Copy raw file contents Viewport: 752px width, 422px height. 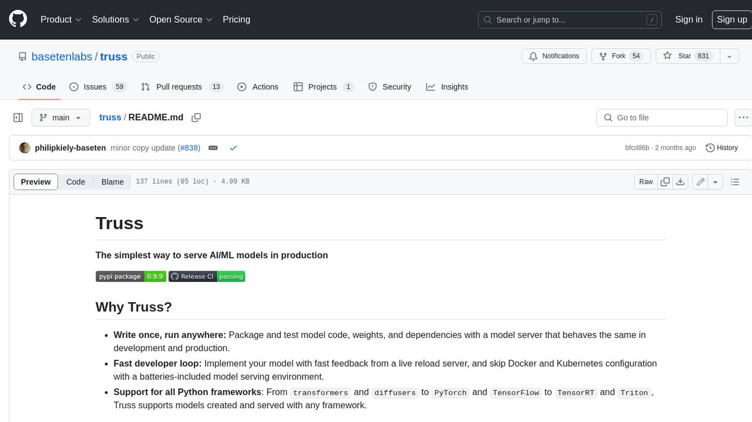[x=665, y=182]
